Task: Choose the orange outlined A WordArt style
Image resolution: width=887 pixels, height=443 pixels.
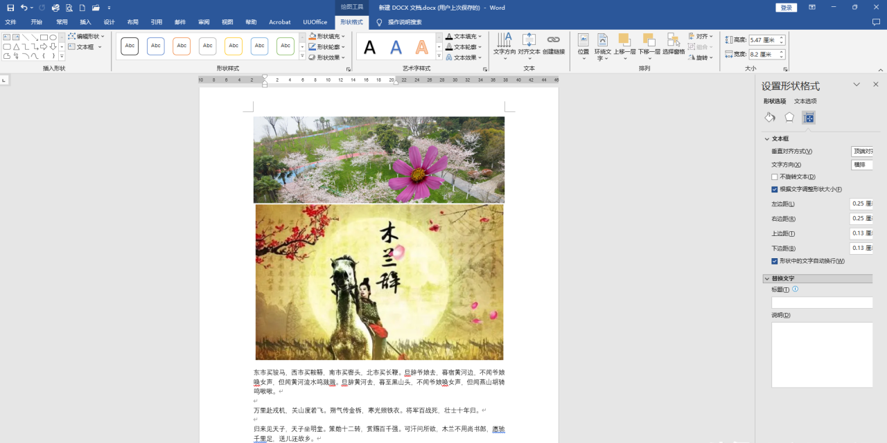Action: pyautogui.click(x=422, y=47)
